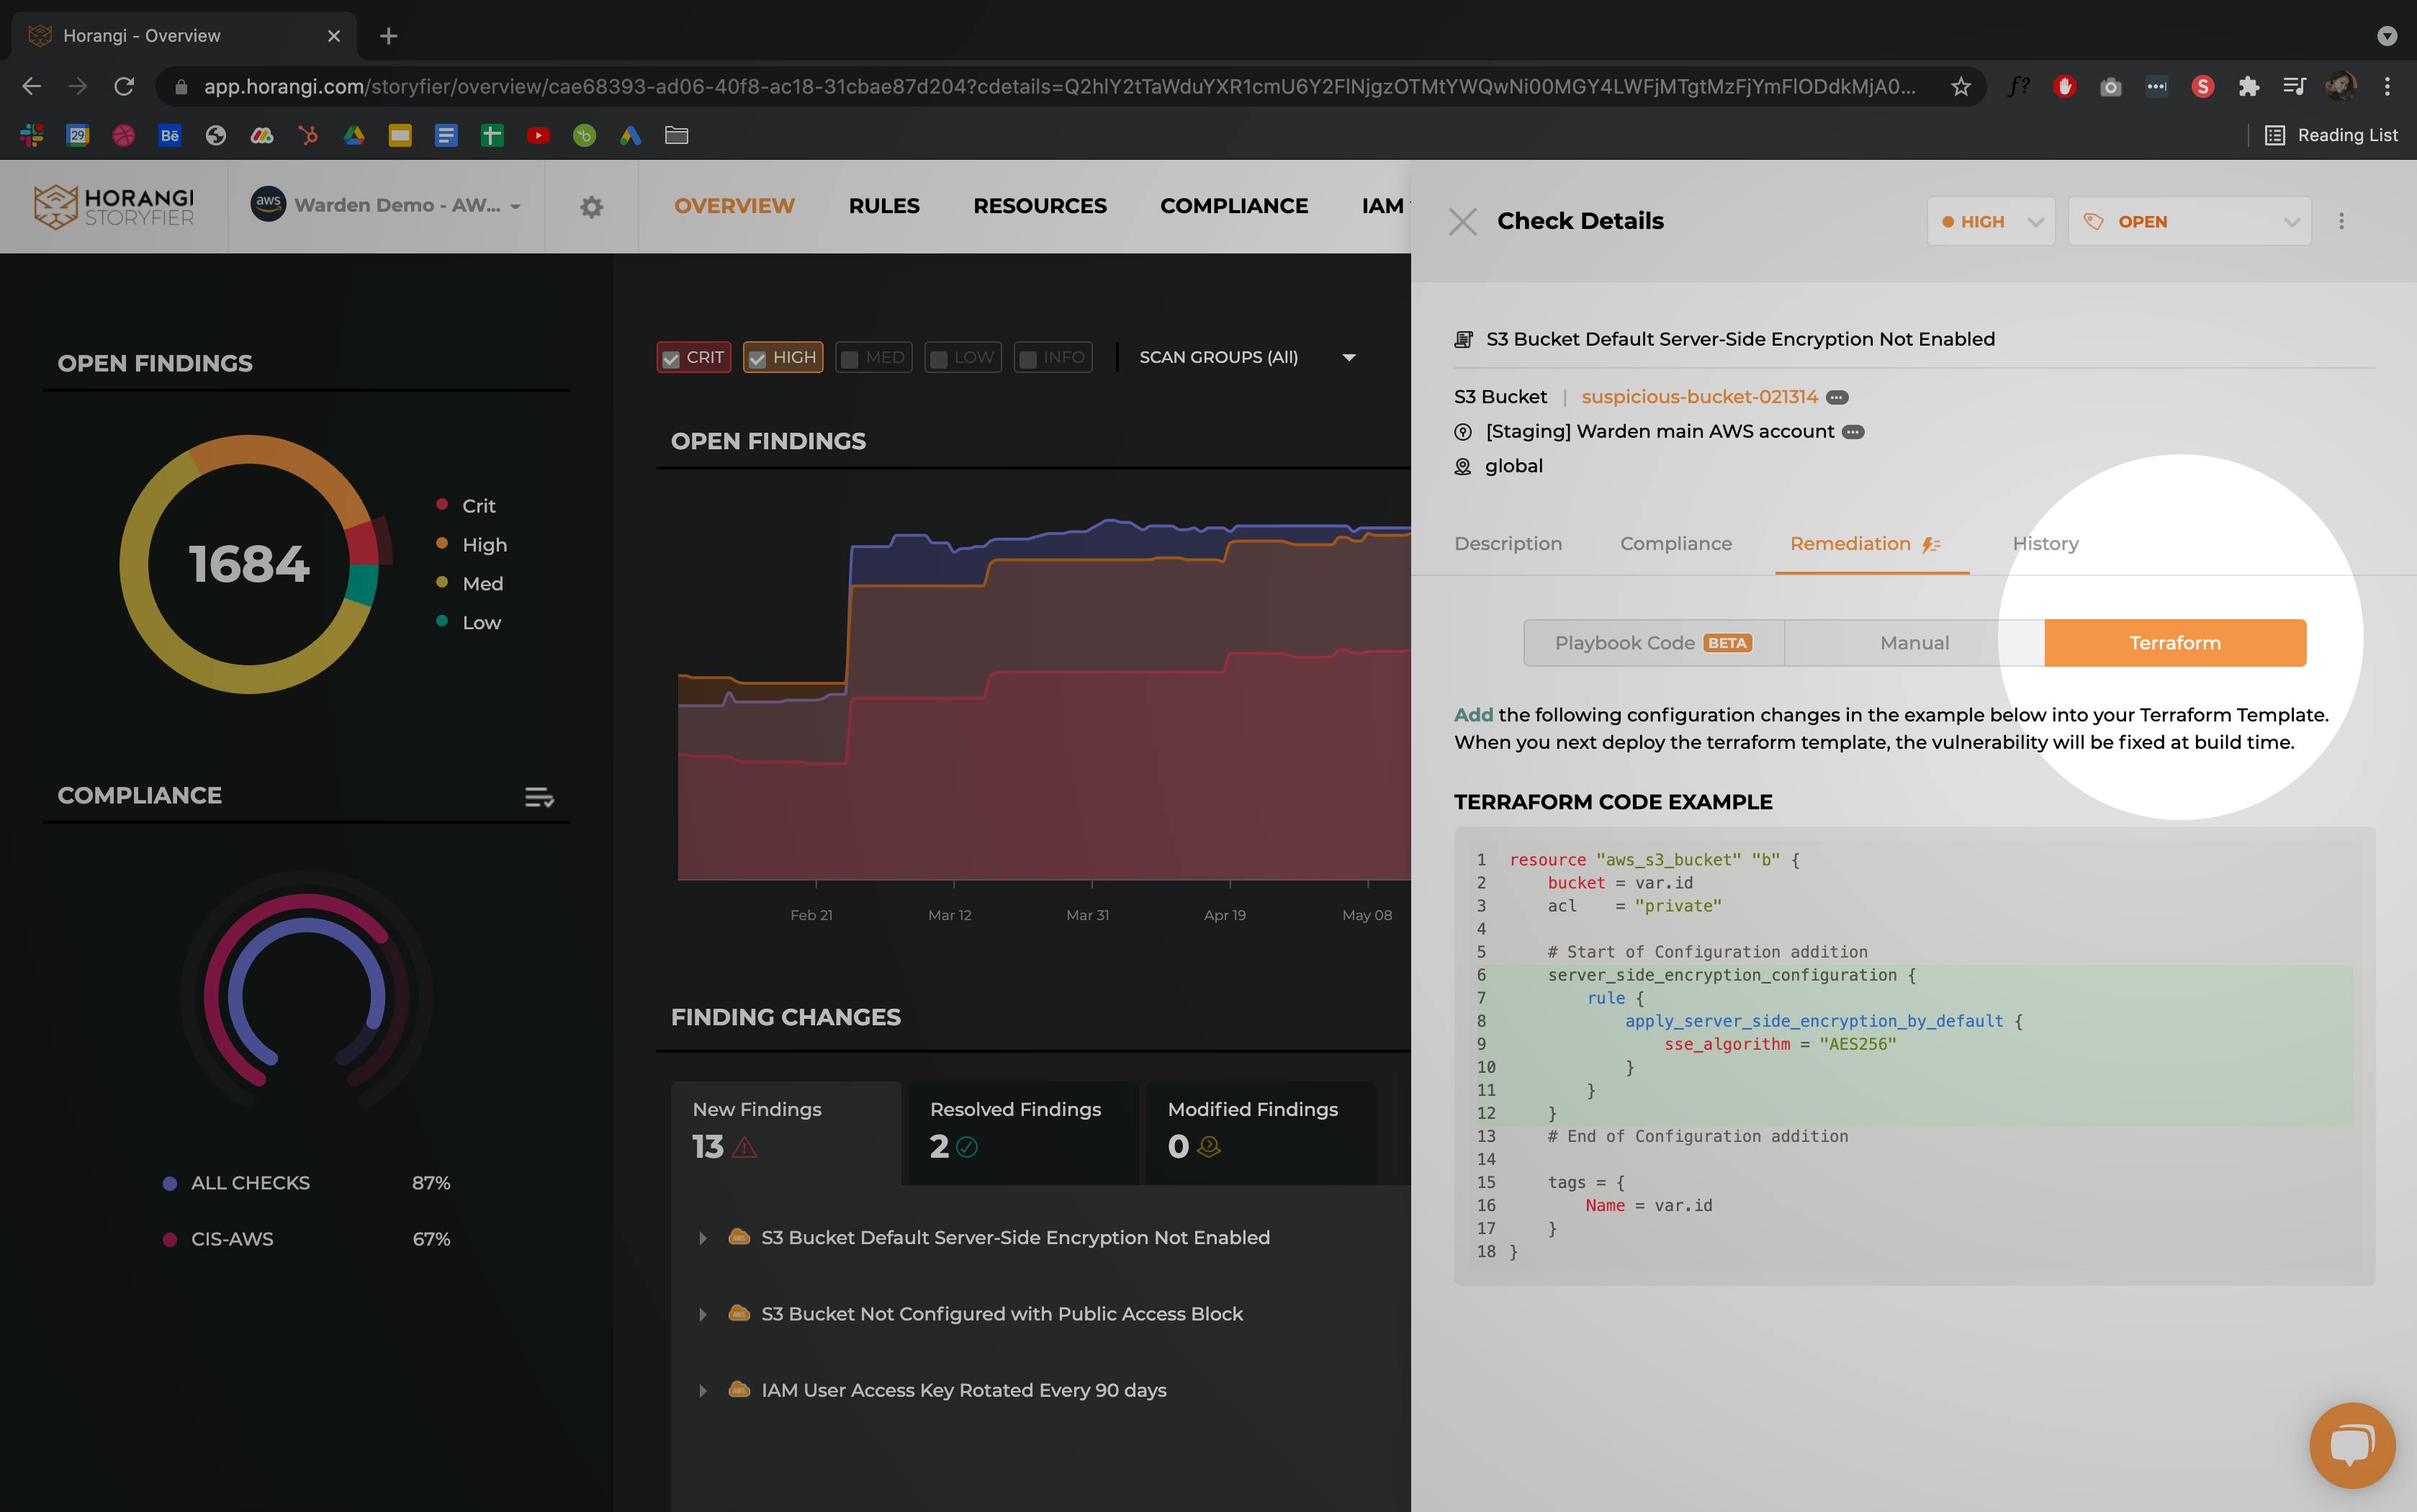The image size is (2417, 1512).
Task: Open the YouTube bookmark icon
Action: tap(538, 135)
